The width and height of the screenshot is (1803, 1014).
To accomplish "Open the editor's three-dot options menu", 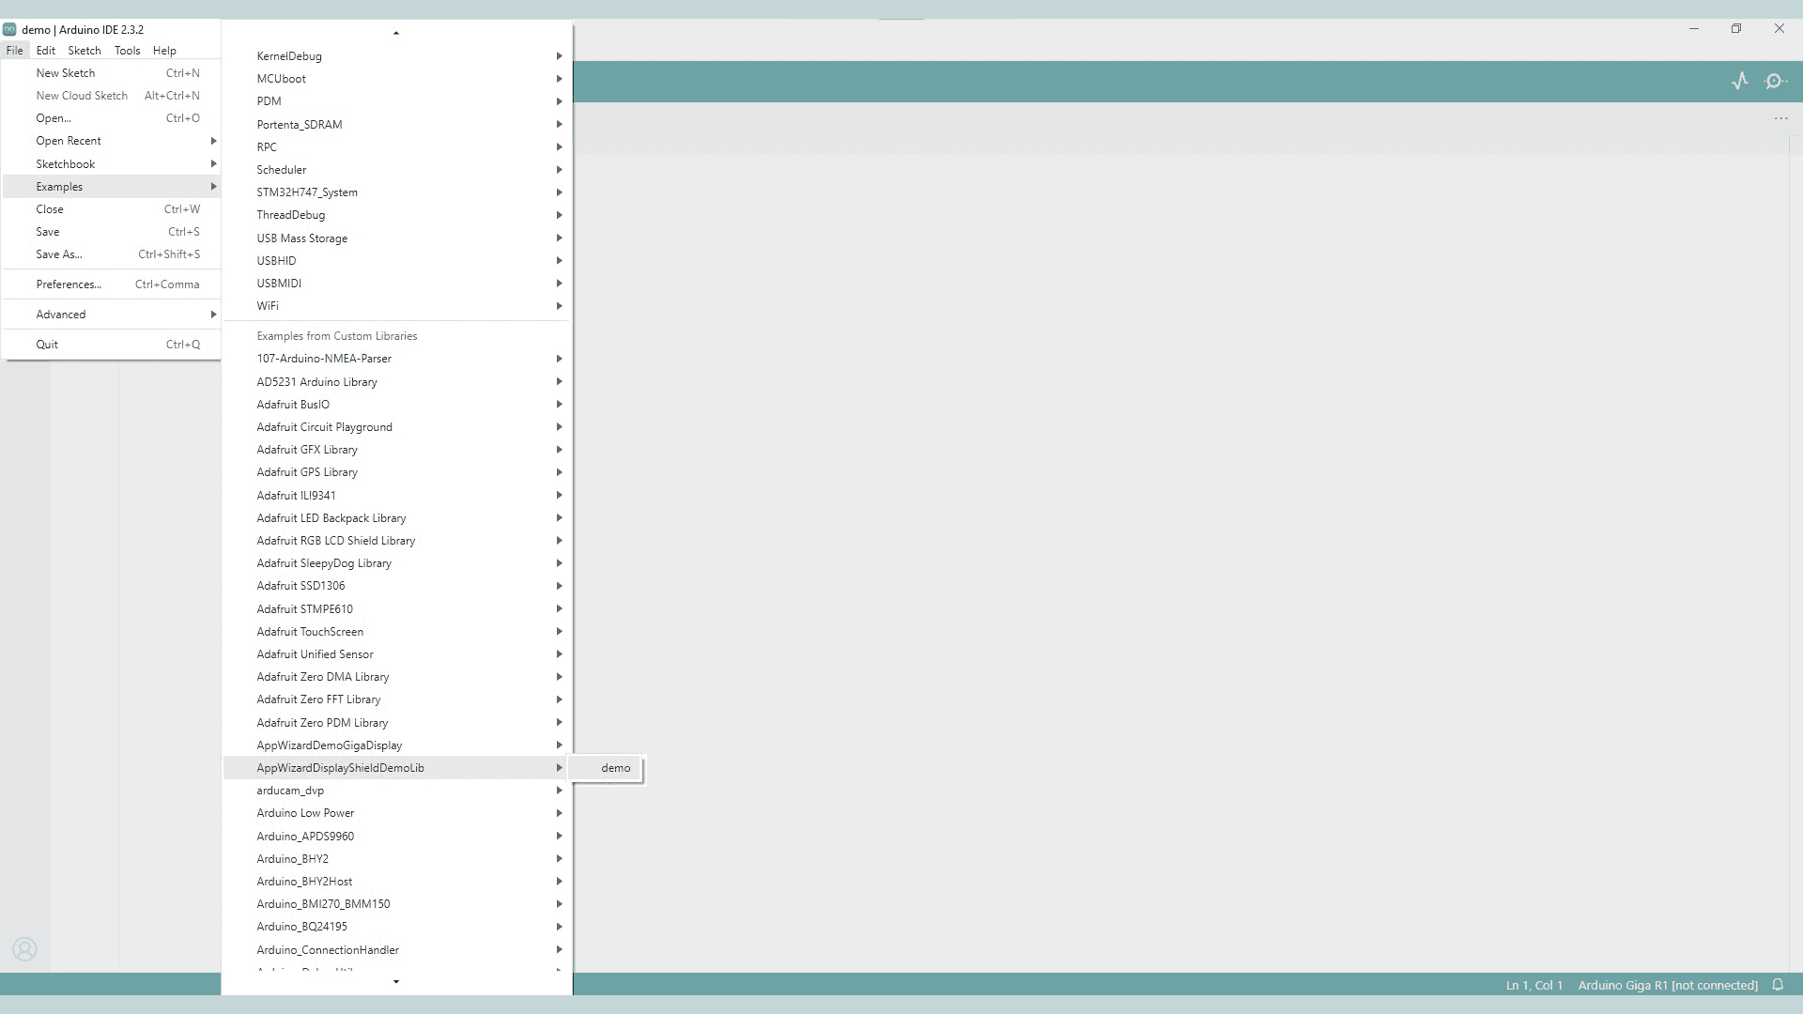I will (1781, 117).
